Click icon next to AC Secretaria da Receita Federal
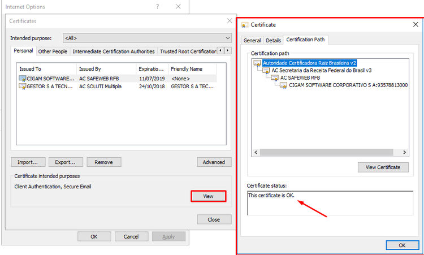The image size is (424, 255). [x=266, y=71]
